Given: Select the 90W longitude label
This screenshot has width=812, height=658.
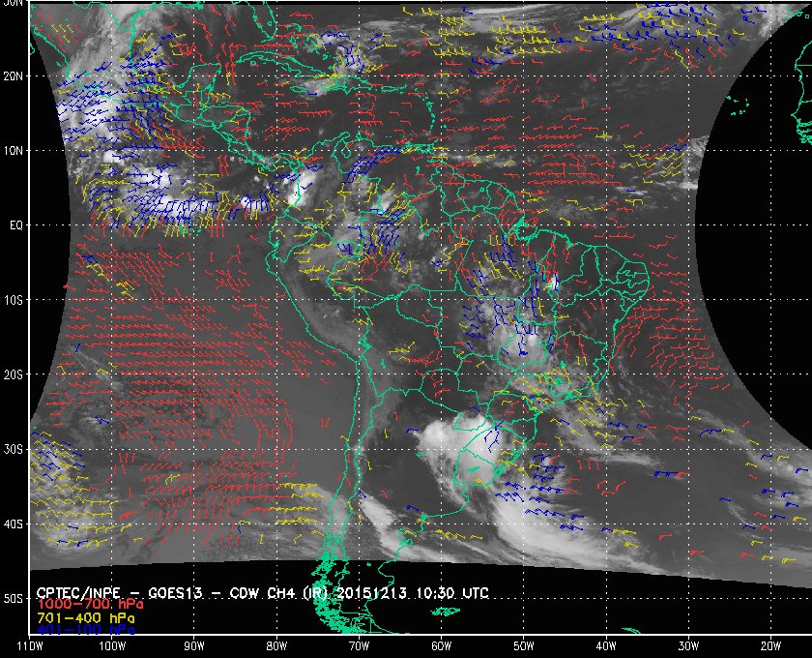Looking at the screenshot, I should 194,646.
